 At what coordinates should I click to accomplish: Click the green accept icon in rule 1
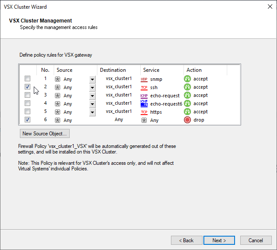(x=187, y=79)
